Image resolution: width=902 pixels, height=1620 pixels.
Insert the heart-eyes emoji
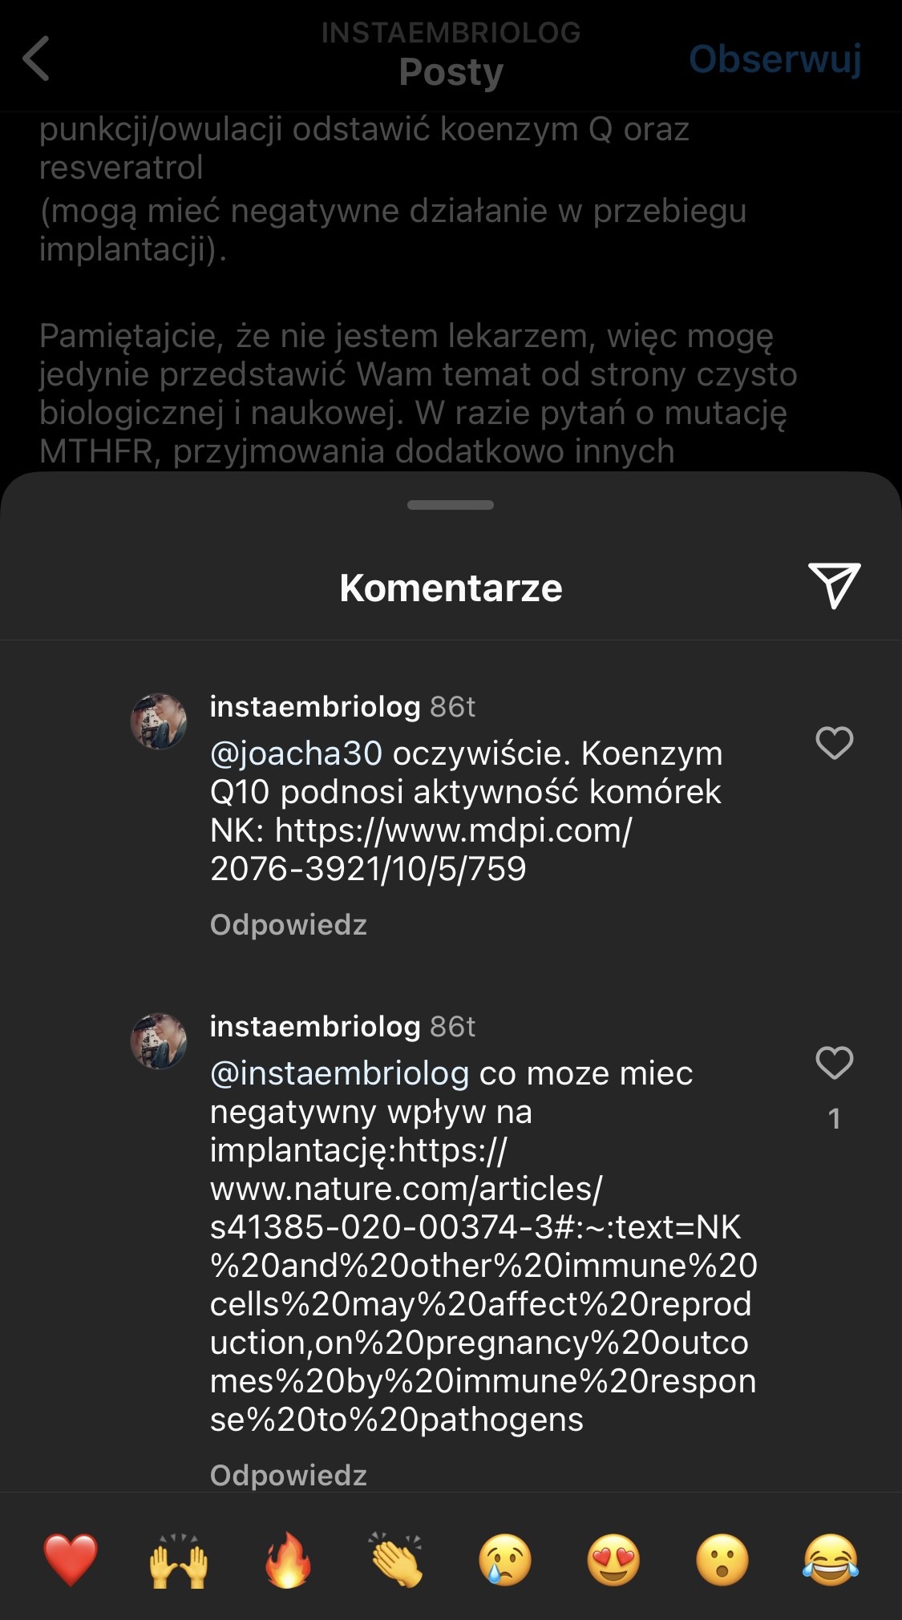(x=614, y=1560)
